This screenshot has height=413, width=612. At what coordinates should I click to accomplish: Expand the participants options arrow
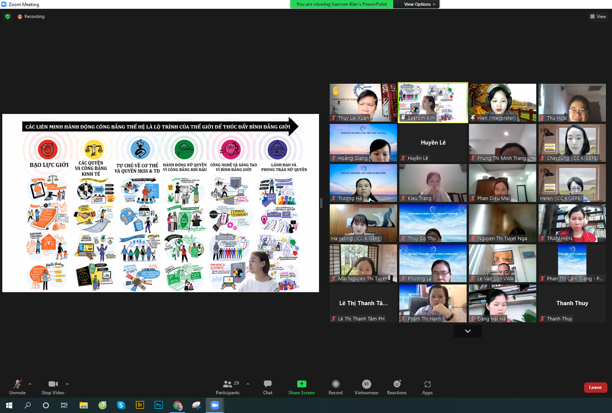[x=248, y=384]
